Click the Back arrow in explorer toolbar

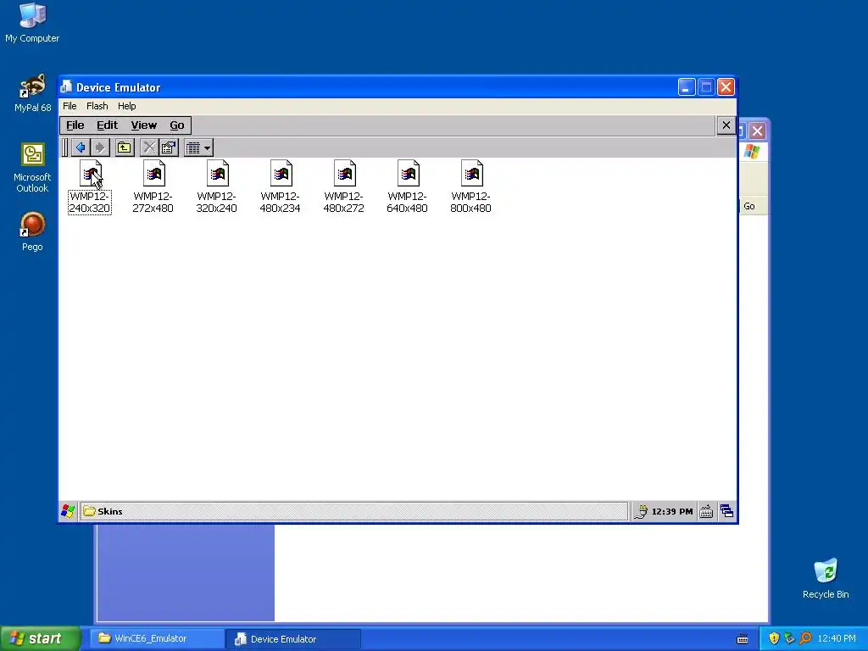(x=81, y=147)
